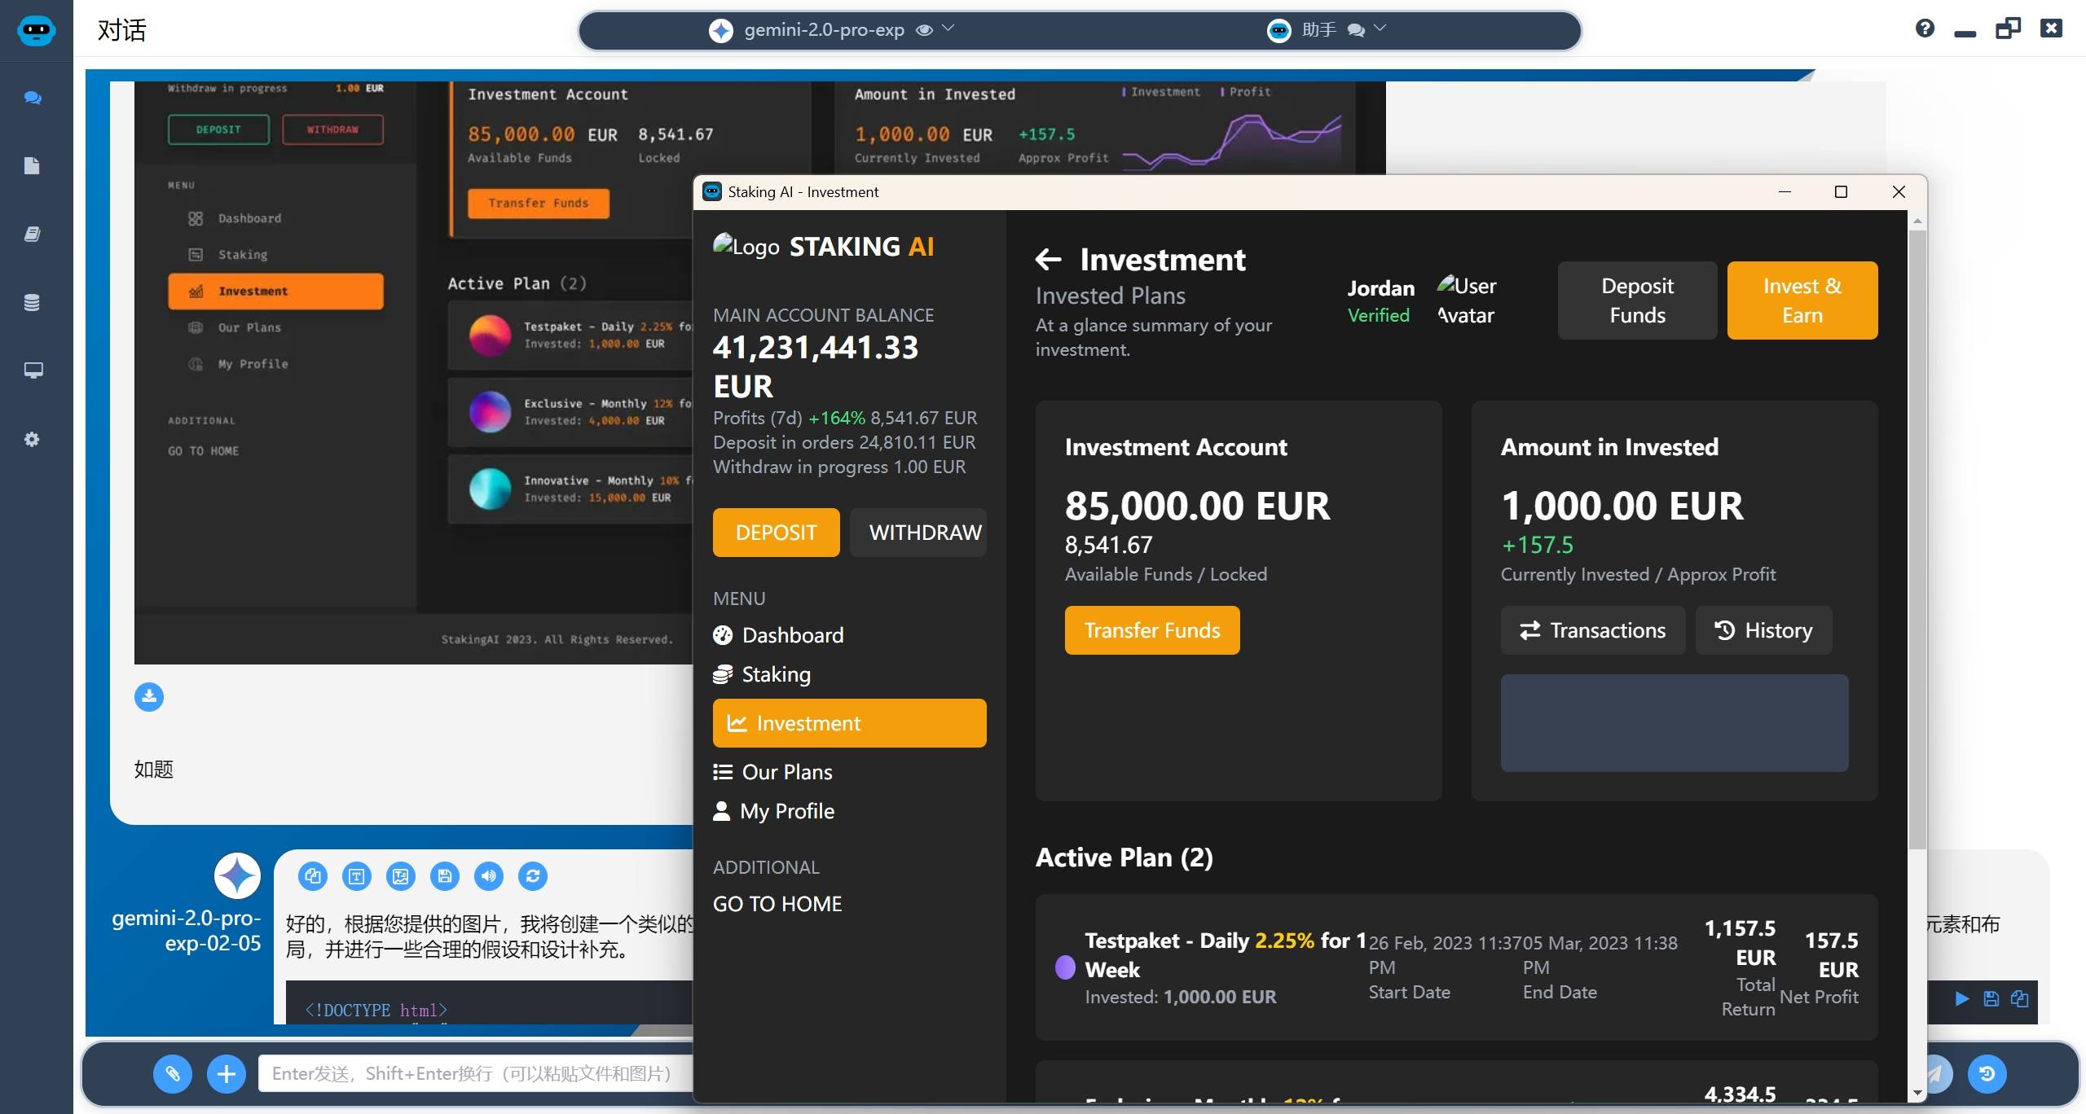Download the attached image
The height and width of the screenshot is (1114, 2086).
(x=149, y=697)
